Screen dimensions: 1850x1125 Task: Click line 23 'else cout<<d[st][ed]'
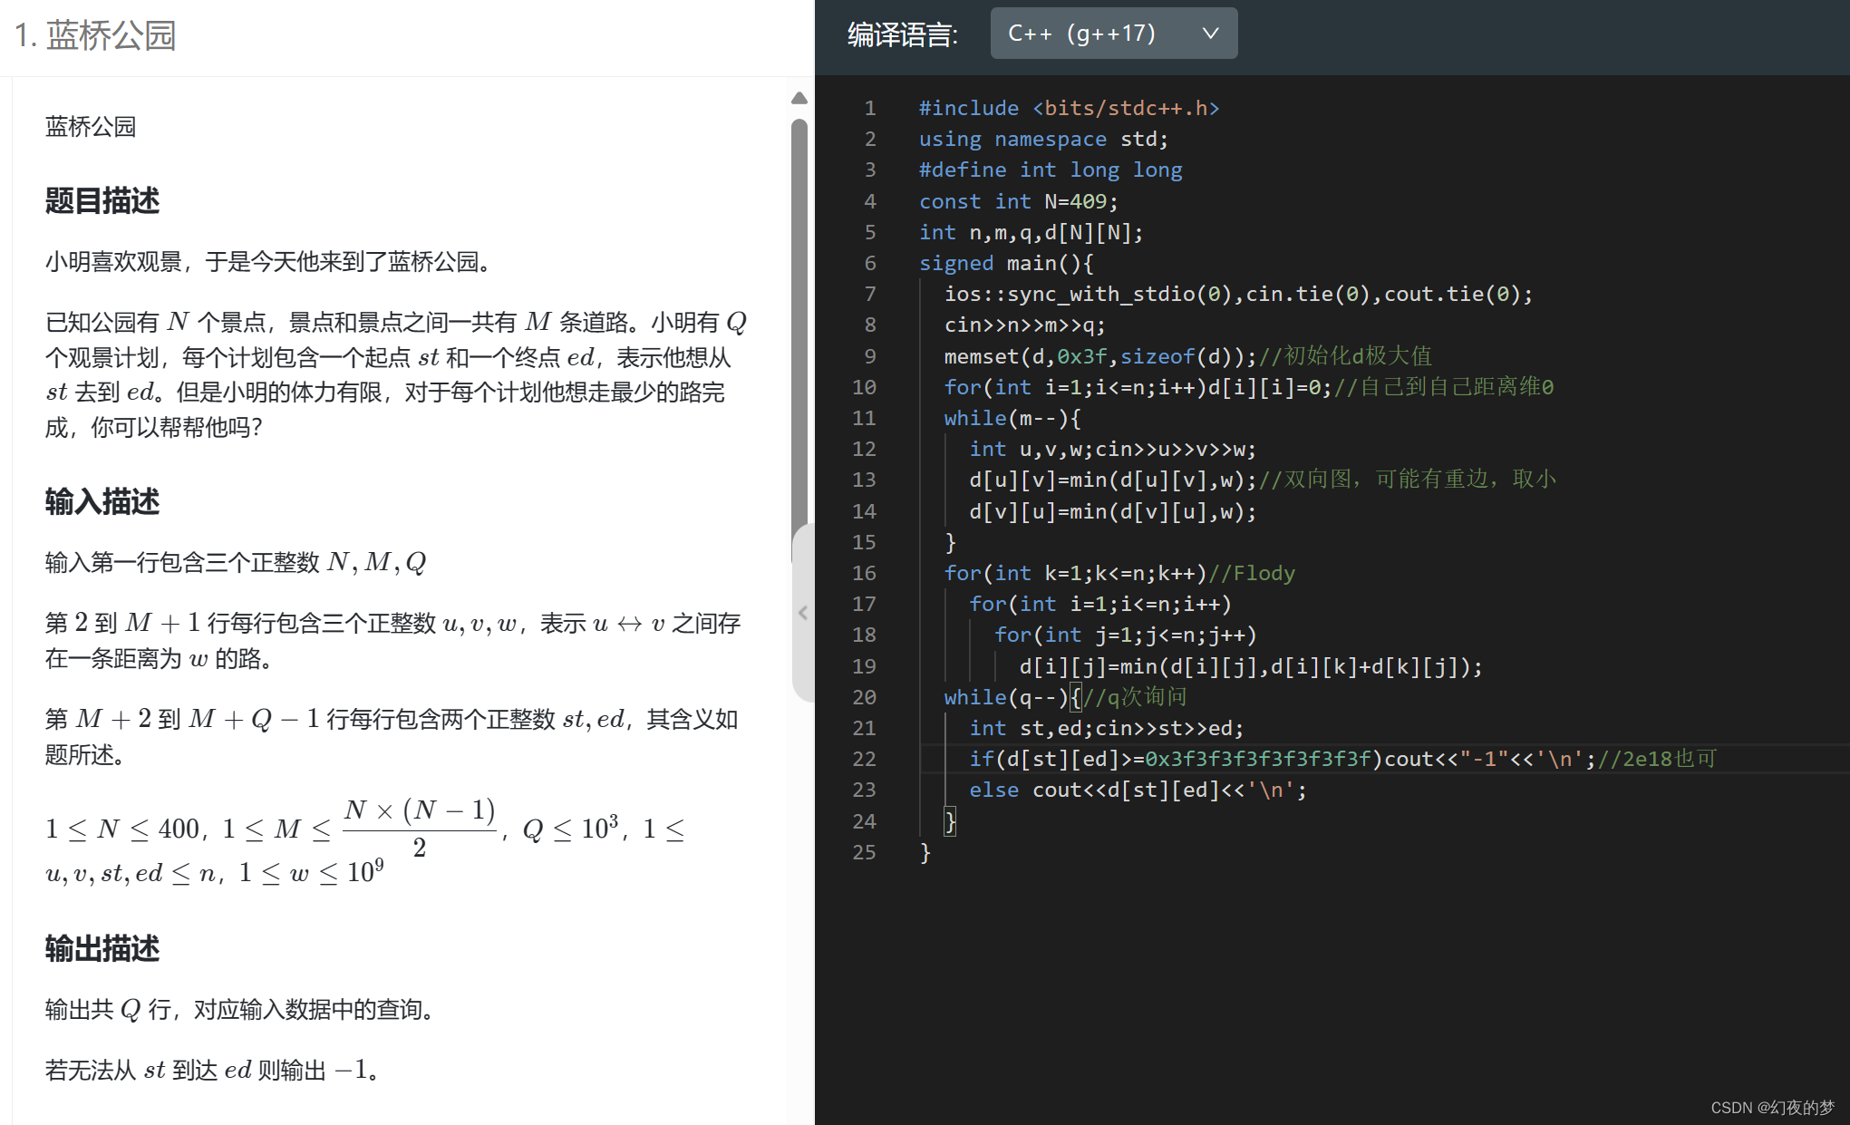1138,790
